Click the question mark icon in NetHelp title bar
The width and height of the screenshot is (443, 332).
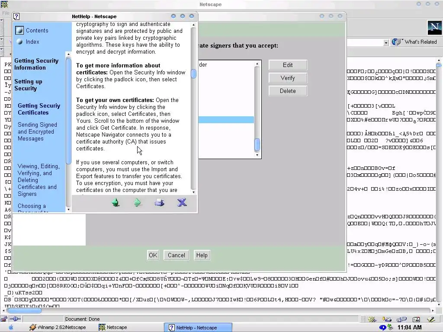(16, 16)
